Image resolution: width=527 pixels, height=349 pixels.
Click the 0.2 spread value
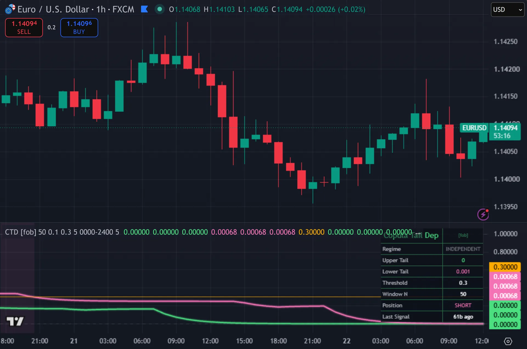pos(52,27)
